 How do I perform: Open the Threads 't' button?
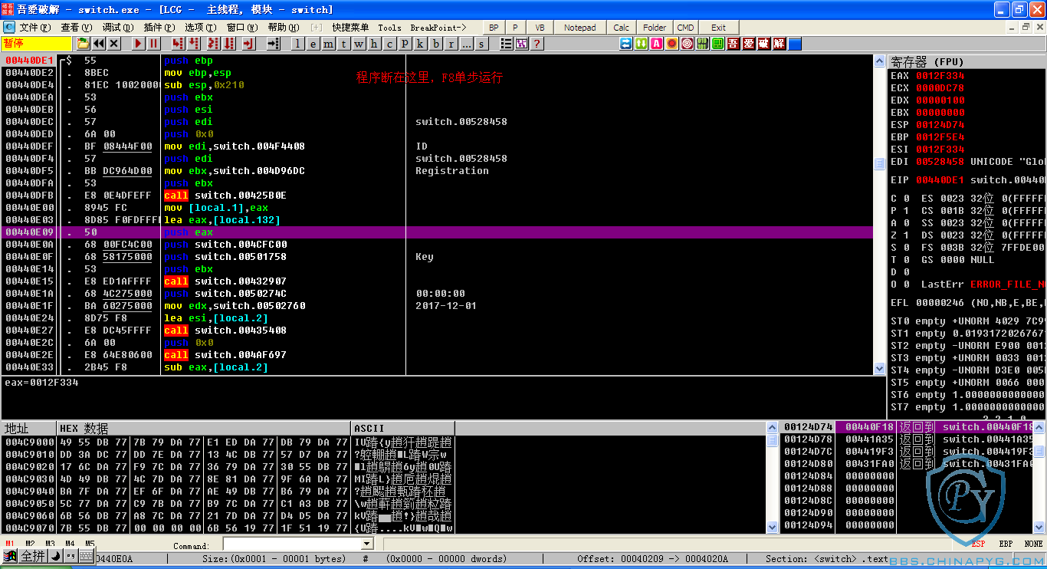click(343, 44)
